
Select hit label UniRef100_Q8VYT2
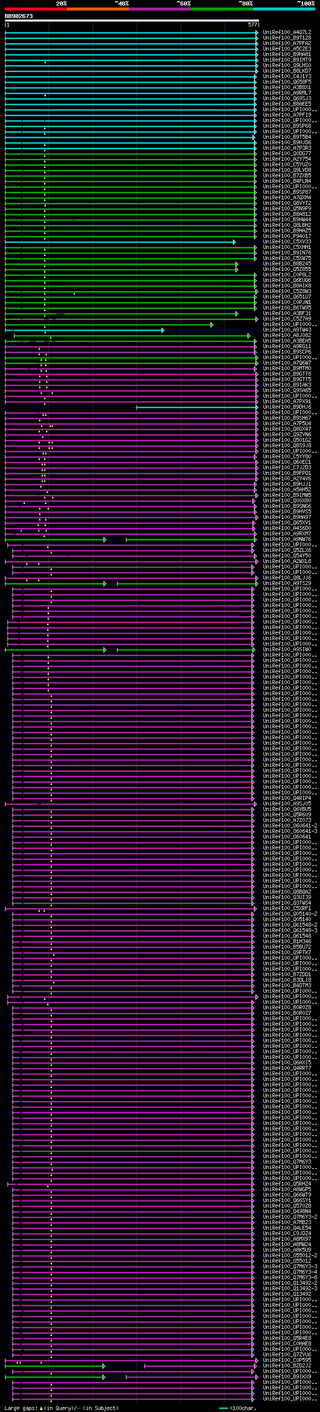(x=287, y=203)
